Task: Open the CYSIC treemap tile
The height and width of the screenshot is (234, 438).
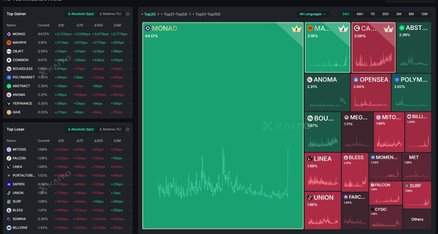Action: click(x=385, y=218)
